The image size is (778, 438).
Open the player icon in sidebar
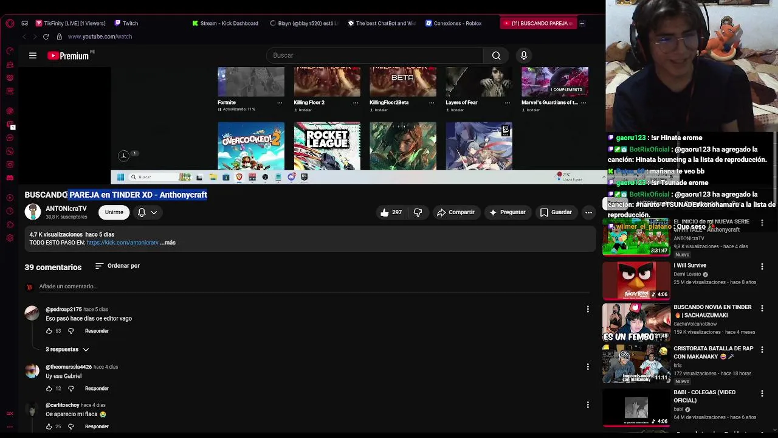coord(10,198)
